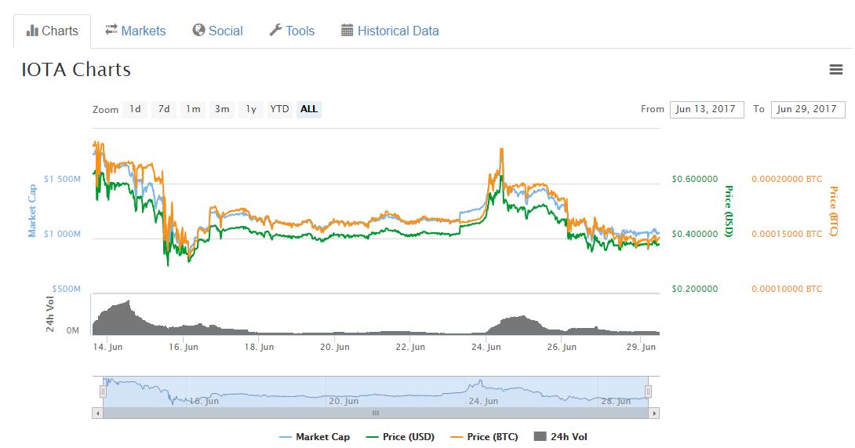Image resolution: width=855 pixels, height=448 pixels.
Task: Open the chart hamburger context menu
Action: point(836,70)
